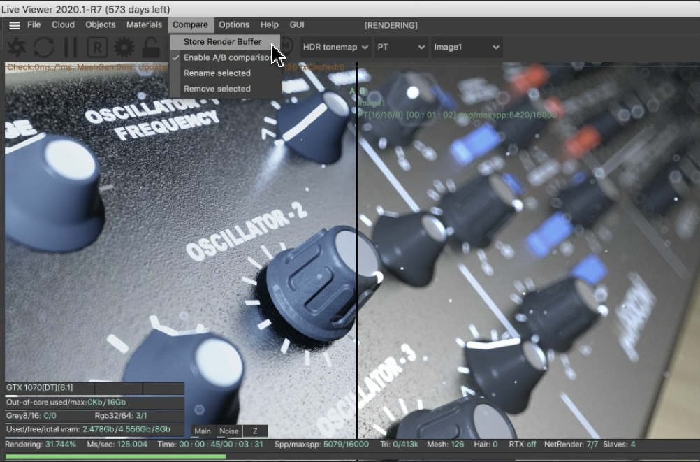Uncheck Enable A/B comparison
Screen dimensions: 700x462
click(x=225, y=57)
